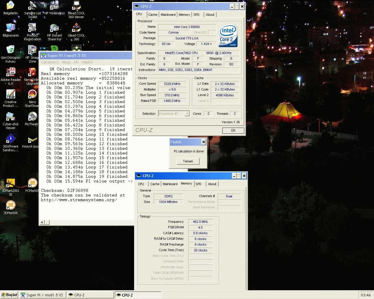Open Processor #1 selection dropdown
The image size is (374, 299).
pos(174,114)
